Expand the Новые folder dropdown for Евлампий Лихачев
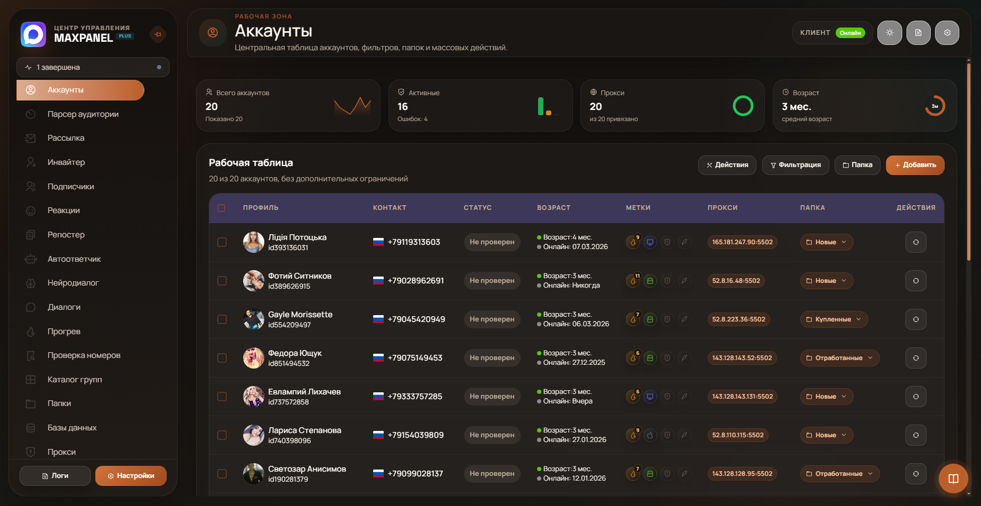The image size is (981, 506). (x=827, y=397)
